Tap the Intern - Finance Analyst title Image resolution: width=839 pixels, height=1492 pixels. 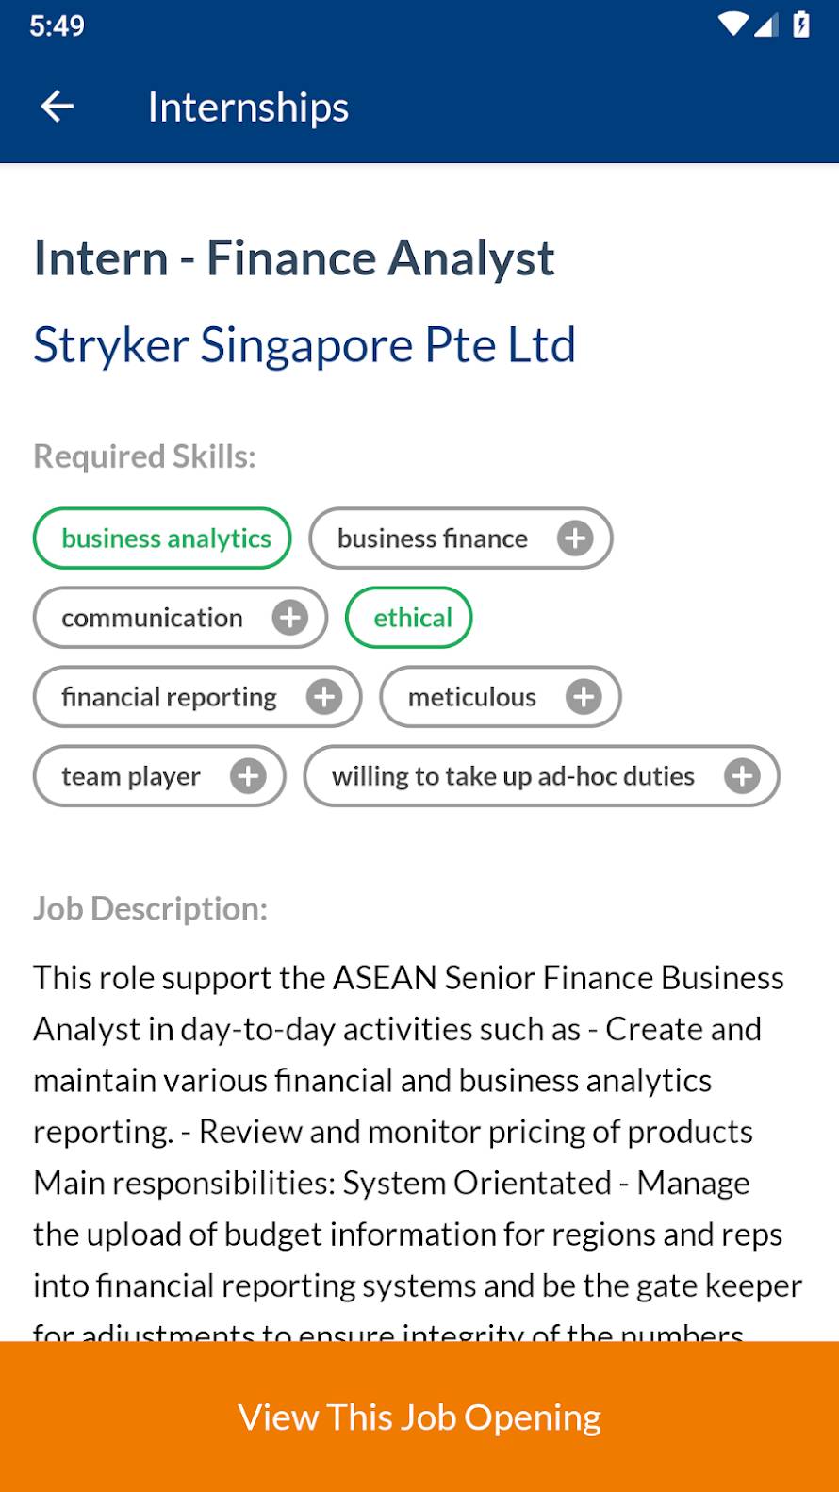[294, 258]
